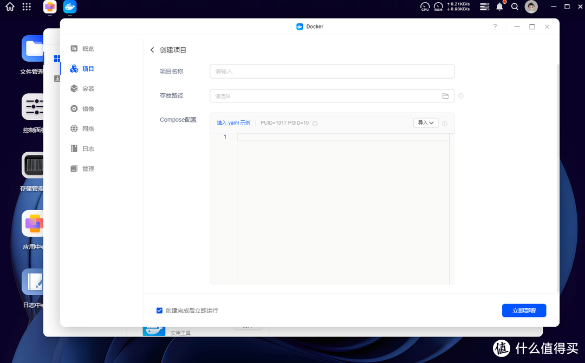Expand the search in the system taskbar

[x=514, y=7]
